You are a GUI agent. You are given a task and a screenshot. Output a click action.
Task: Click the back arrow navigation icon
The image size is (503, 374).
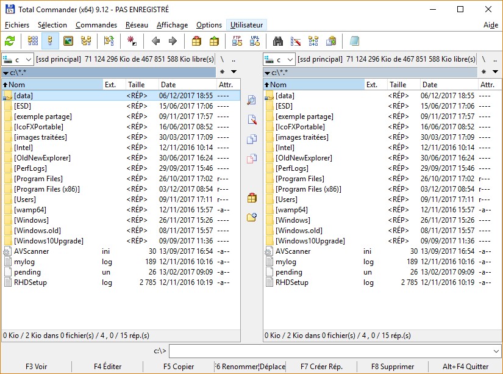coord(155,41)
